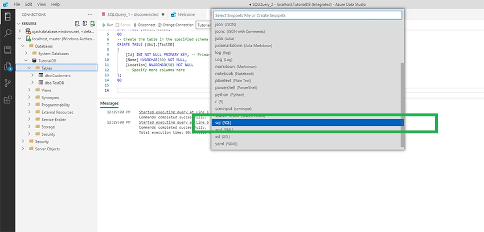Click the Databases folder icon
Screen dimensions: 484x232
pos(31,46)
